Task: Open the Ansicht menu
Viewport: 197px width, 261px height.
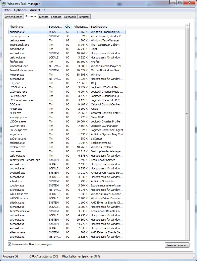Action: click(x=35, y=10)
